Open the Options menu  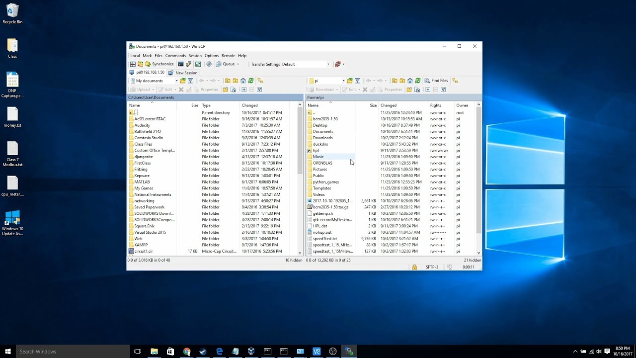(x=212, y=56)
